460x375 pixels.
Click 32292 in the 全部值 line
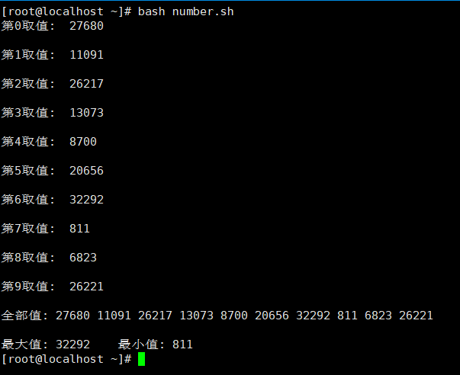click(x=313, y=316)
